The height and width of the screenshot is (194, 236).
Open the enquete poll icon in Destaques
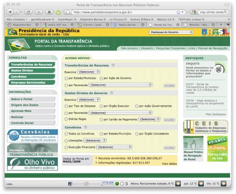coord(219,69)
